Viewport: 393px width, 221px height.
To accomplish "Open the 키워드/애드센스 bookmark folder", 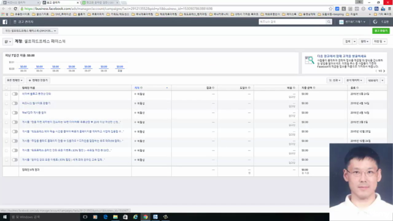I will point(118,14).
